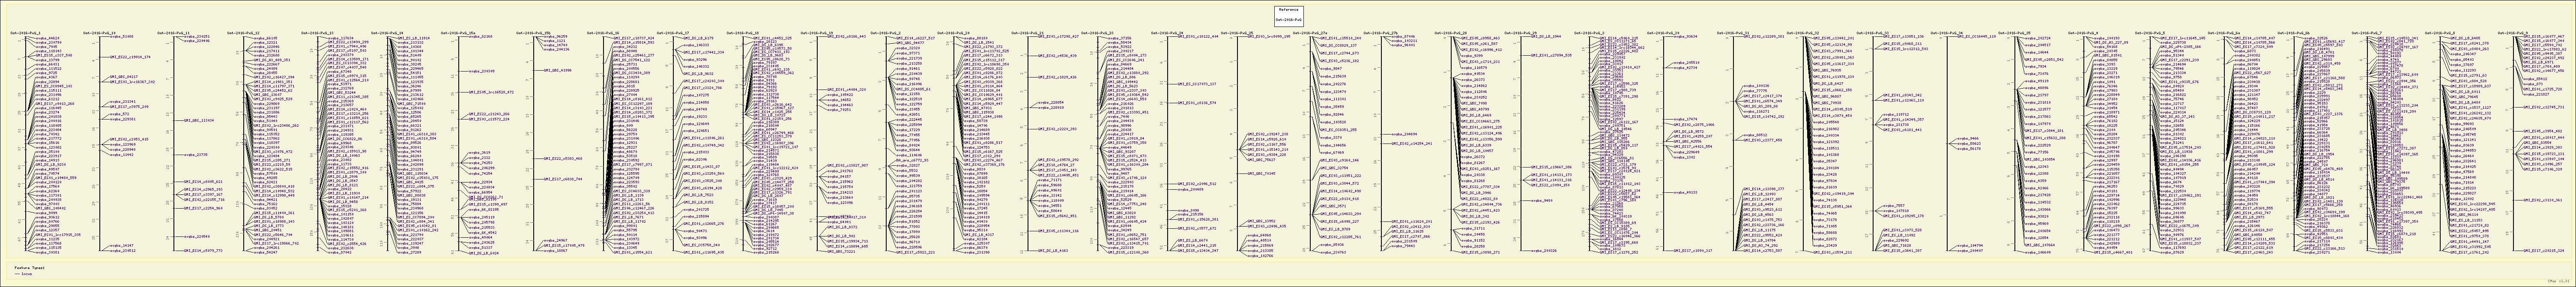Select the Swh-1918-PxG_1 map title
2576x287 pixels.
point(25,33)
